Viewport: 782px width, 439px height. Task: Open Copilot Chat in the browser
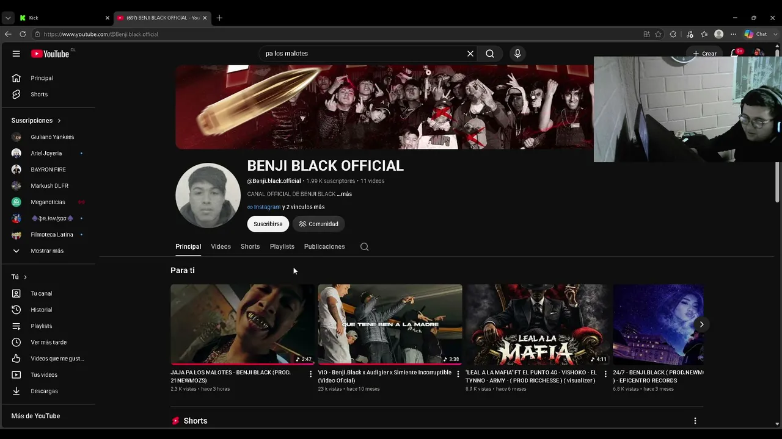coord(756,34)
